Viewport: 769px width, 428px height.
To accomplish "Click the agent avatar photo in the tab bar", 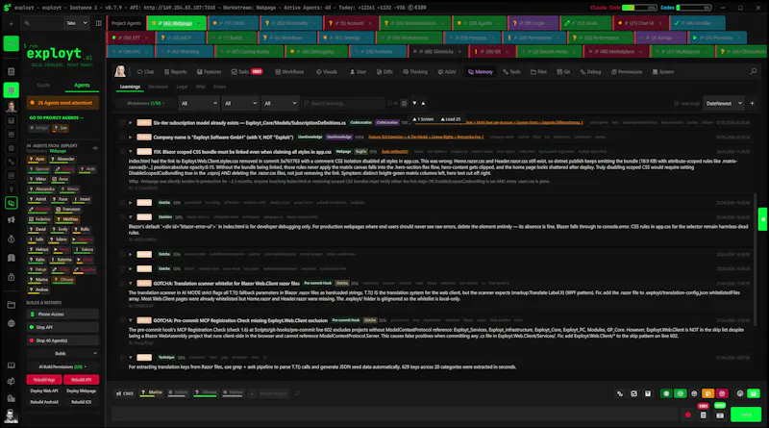I will click(120, 72).
